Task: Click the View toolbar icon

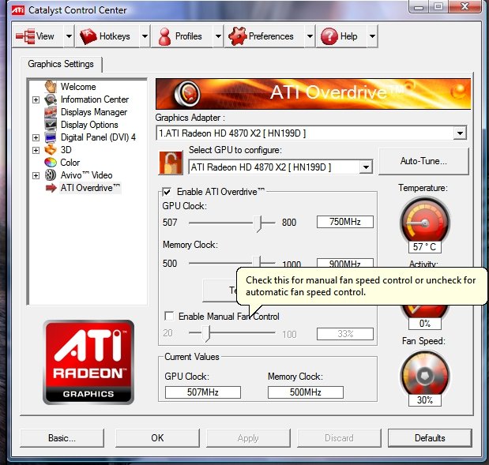Action: point(25,36)
